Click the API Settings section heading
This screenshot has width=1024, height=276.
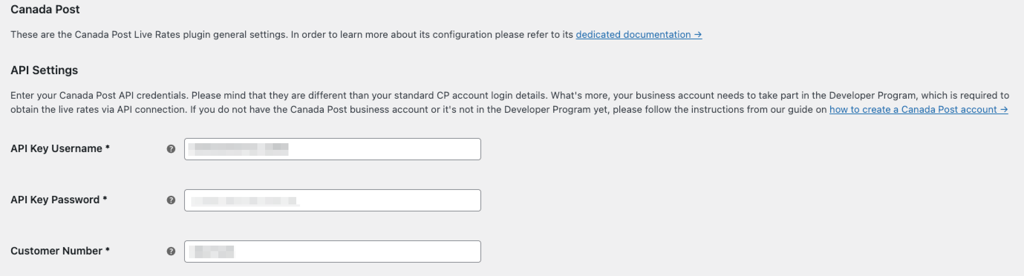pos(45,70)
